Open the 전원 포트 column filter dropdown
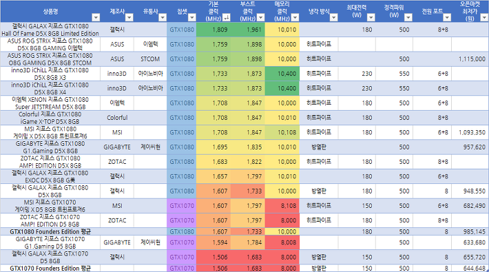Image resolution: width=489 pixels, height=272 pixels. click(x=447, y=17)
